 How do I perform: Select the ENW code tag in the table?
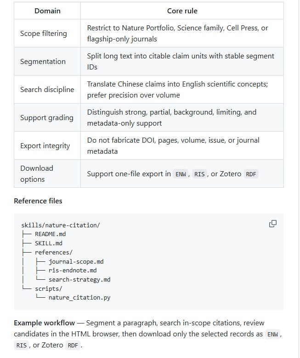point(181,174)
